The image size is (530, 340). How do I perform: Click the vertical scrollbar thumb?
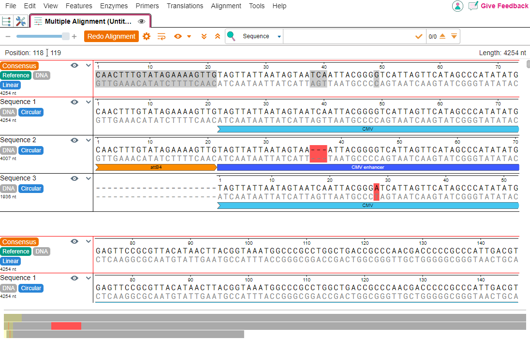coord(528,64)
